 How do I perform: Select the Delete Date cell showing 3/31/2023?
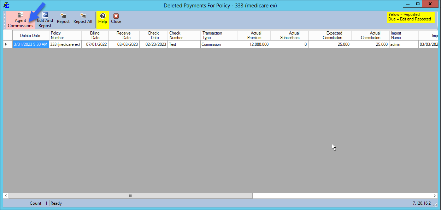[30, 44]
